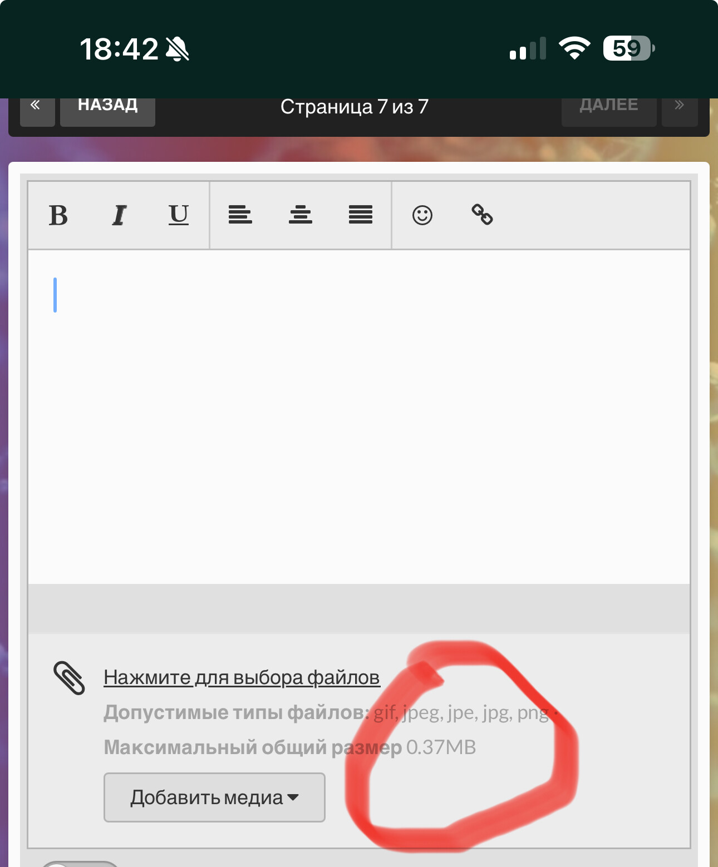Viewport: 718px width, 867px height.
Task: Open the Страница 7 из 7 page selector
Action: 355,107
